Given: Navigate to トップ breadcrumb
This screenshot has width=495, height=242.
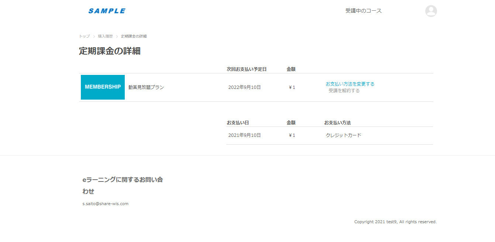Looking at the screenshot, I should [84, 36].
